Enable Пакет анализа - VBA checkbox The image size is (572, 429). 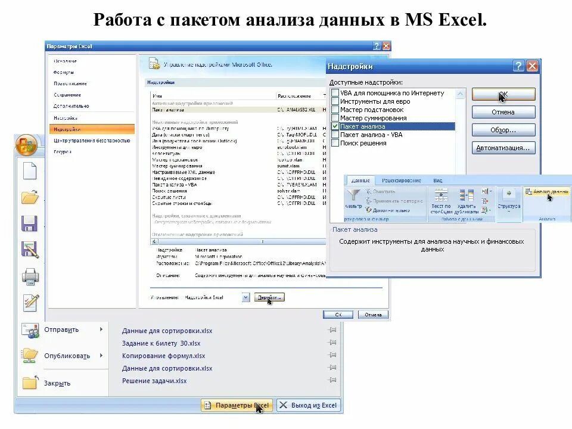(x=335, y=135)
